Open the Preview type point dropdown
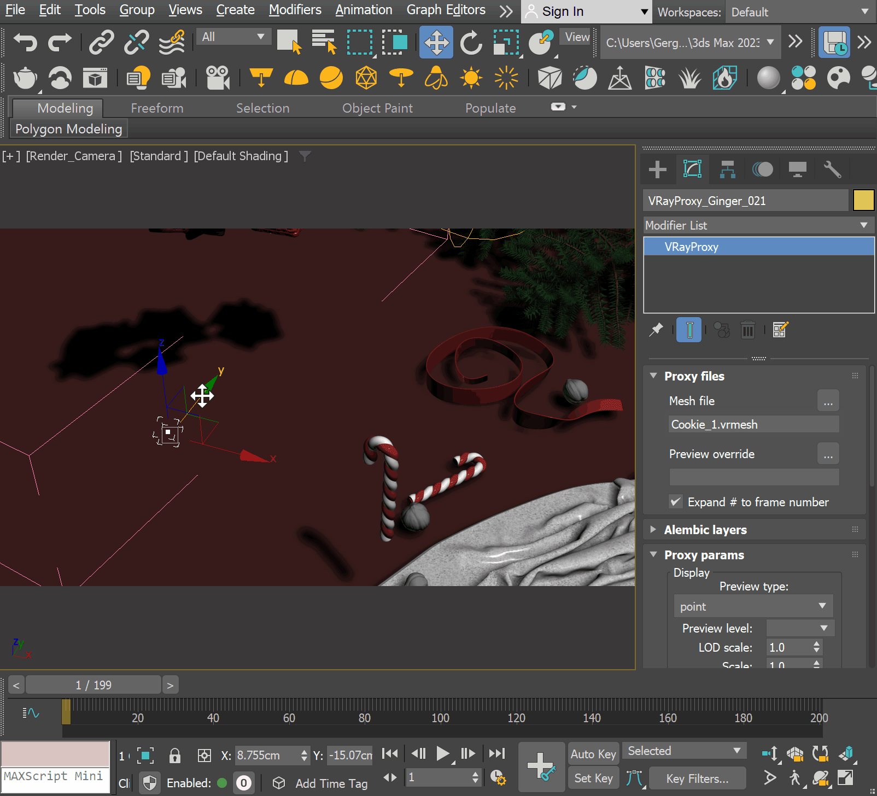Viewport: 877px width, 796px height. (x=753, y=606)
